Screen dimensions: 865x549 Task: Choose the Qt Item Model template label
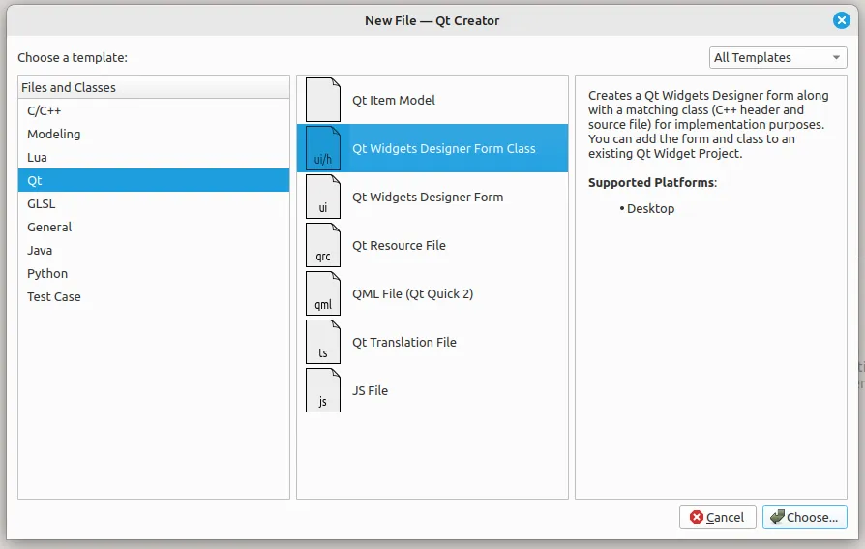(x=394, y=100)
